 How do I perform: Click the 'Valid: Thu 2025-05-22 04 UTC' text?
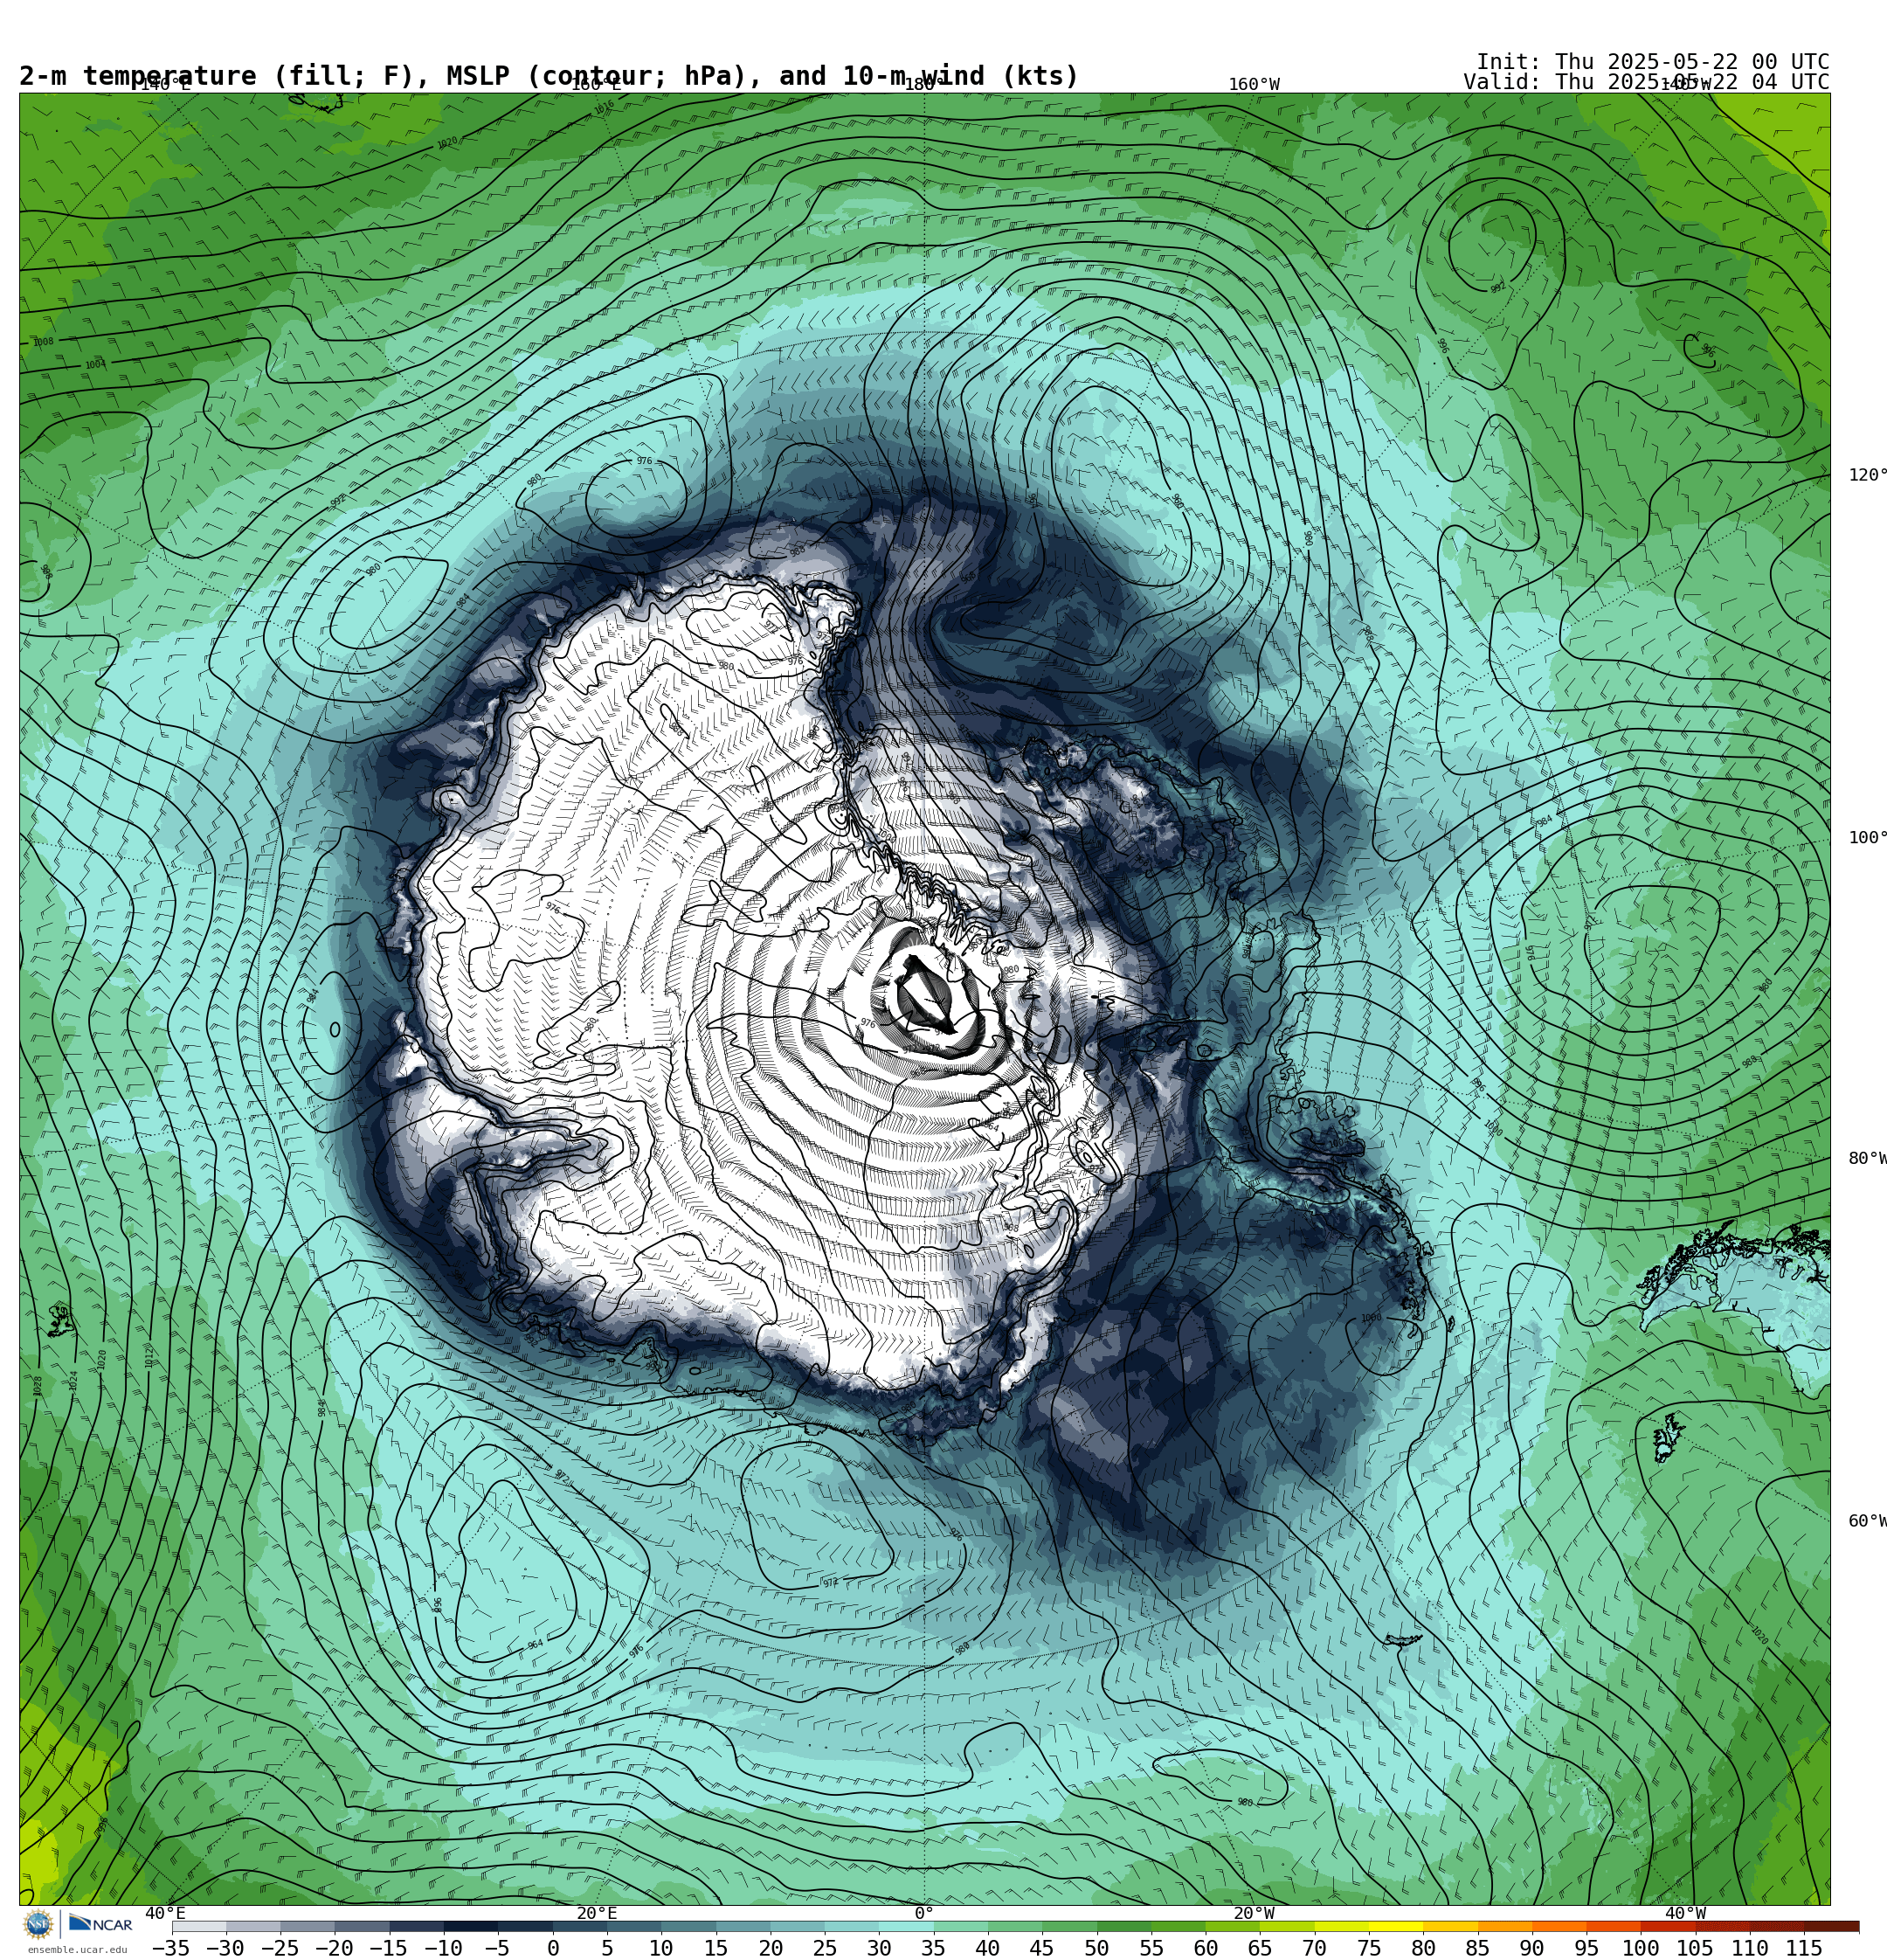[x=1646, y=82]
